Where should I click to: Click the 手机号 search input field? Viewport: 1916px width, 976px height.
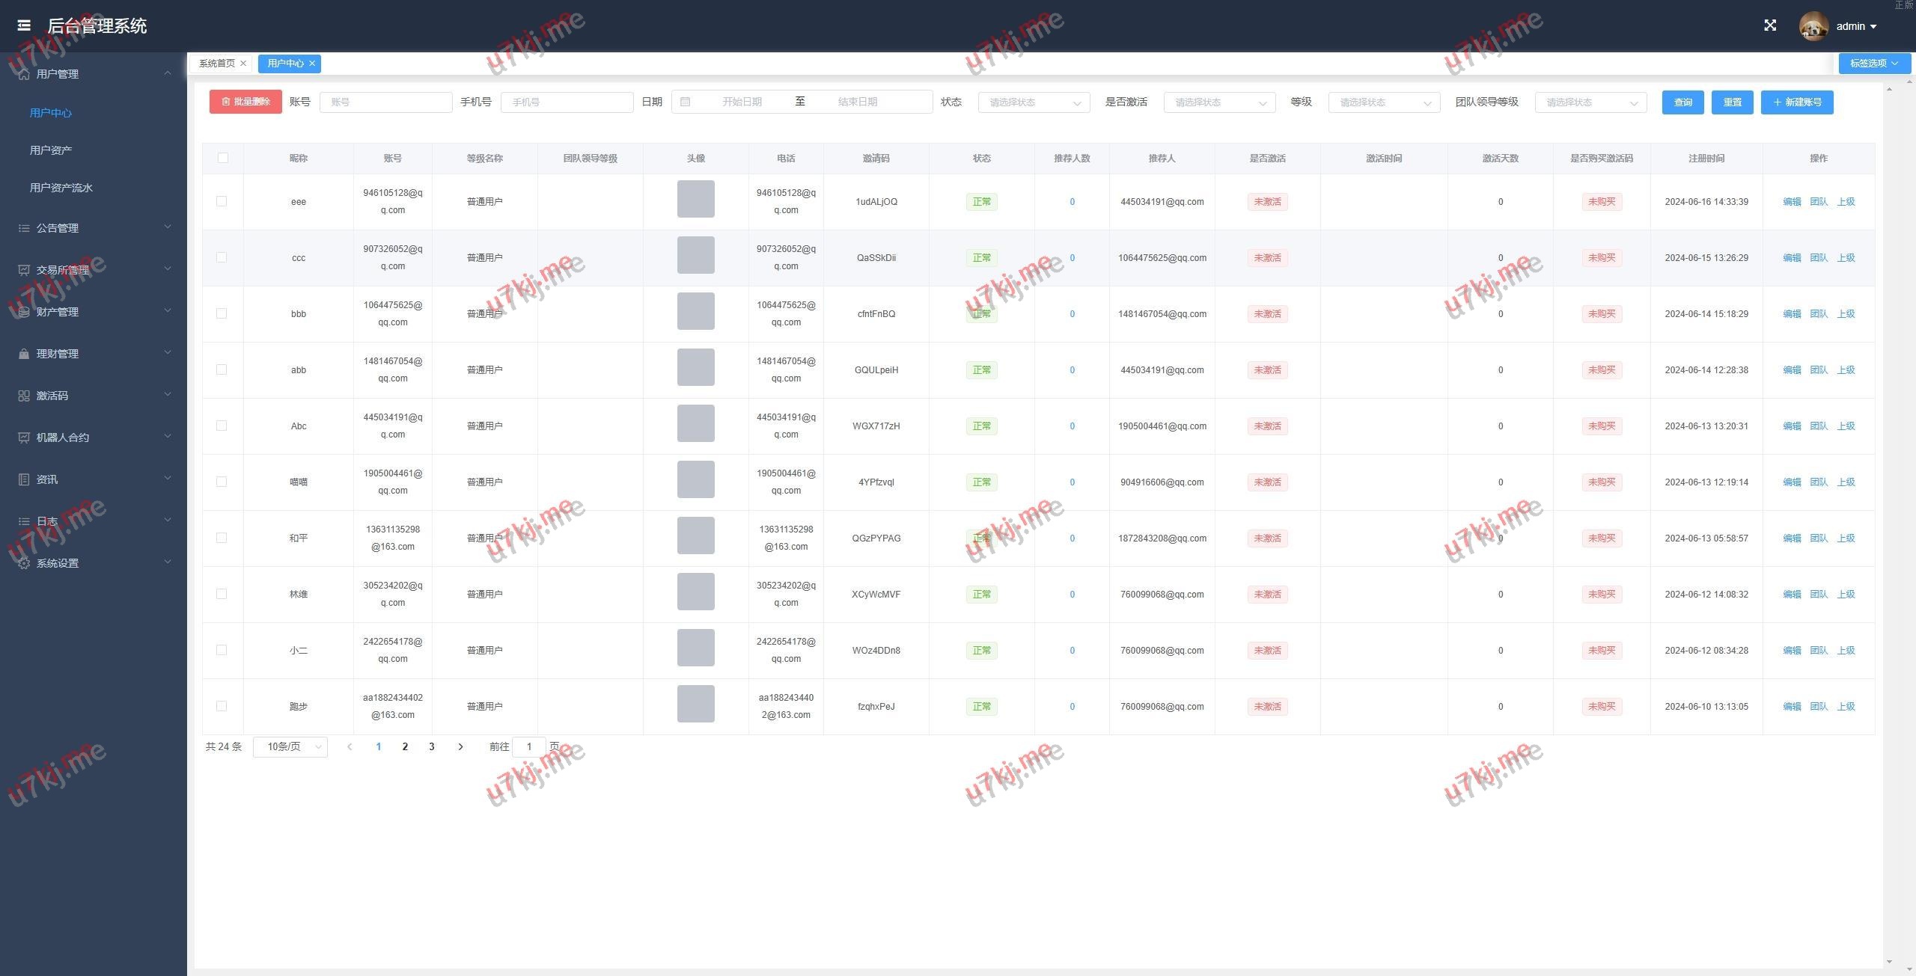(567, 102)
